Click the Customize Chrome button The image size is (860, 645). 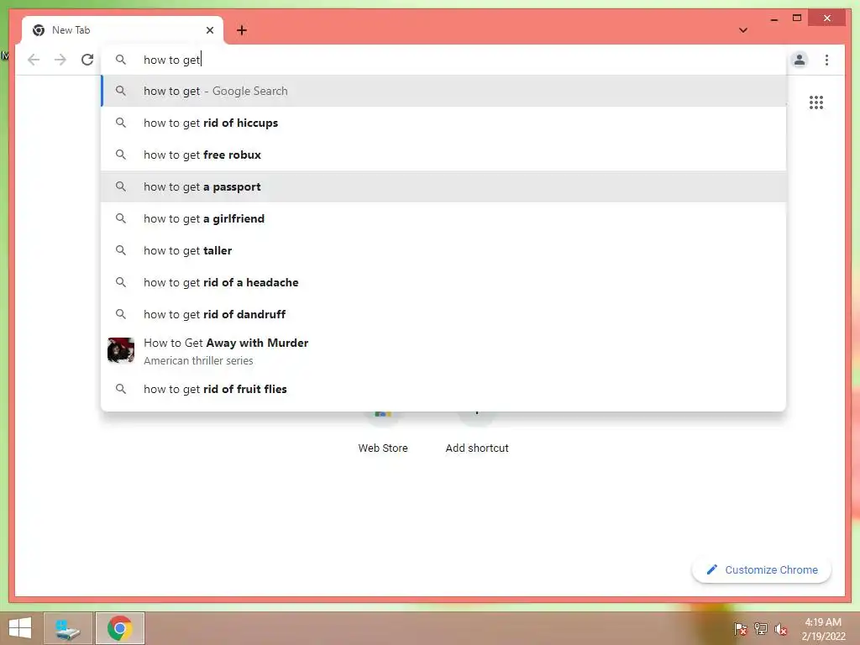pos(762,570)
